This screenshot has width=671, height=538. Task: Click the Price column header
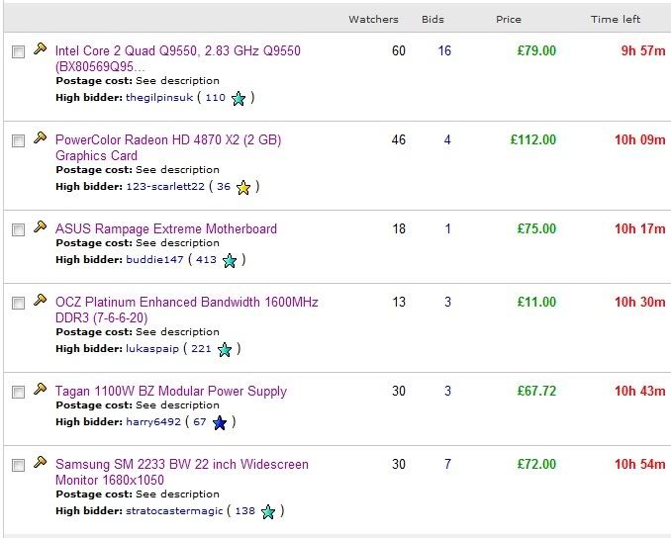tap(509, 19)
